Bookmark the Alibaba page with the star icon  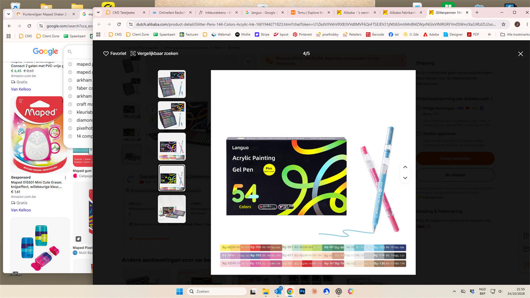coord(503,24)
